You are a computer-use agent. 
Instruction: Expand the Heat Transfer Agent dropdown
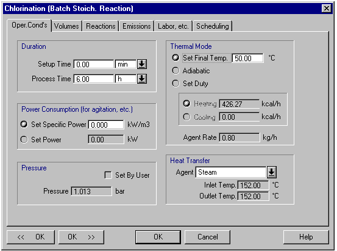pos(272,172)
